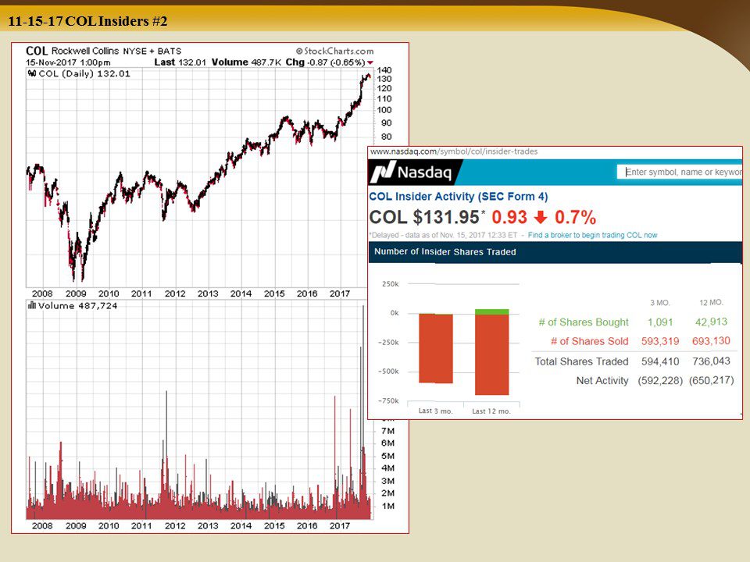
Task: Click the 'Last 3 mo.' axis label
Action: [x=436, y=411]
